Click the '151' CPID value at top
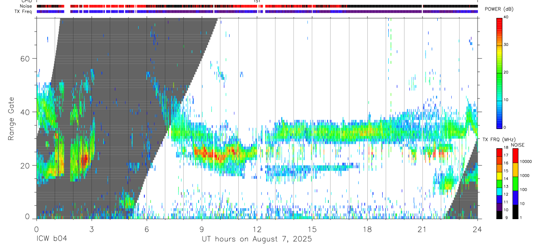 pos(257,1)
